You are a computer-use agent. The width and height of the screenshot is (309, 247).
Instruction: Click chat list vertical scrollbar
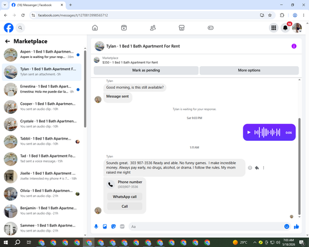pyautogui.click(x=85, y=88)
